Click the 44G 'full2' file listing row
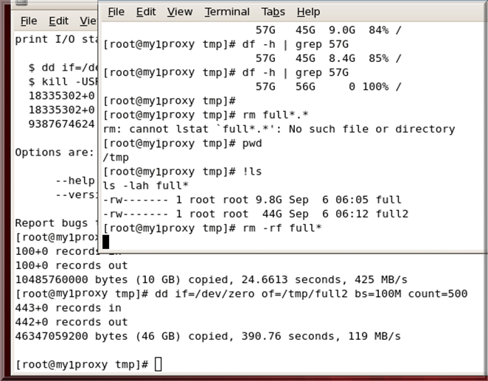 coord(256,214)
